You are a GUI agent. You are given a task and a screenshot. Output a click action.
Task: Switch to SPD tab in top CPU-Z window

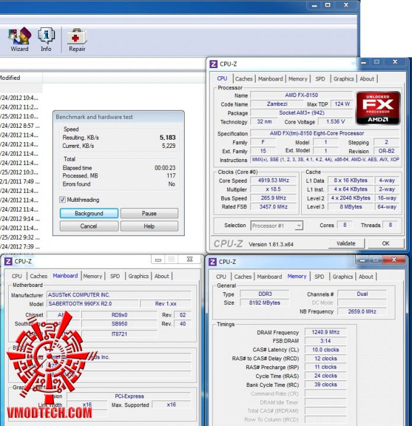320,79
